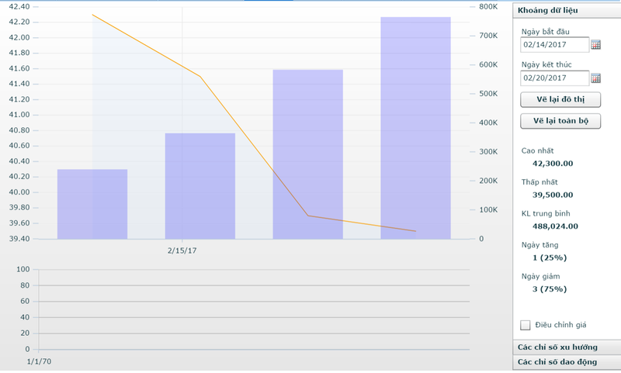
Task: Open the calendar picker for Ngày bắt đầu
Action: [x=596, y=45]
